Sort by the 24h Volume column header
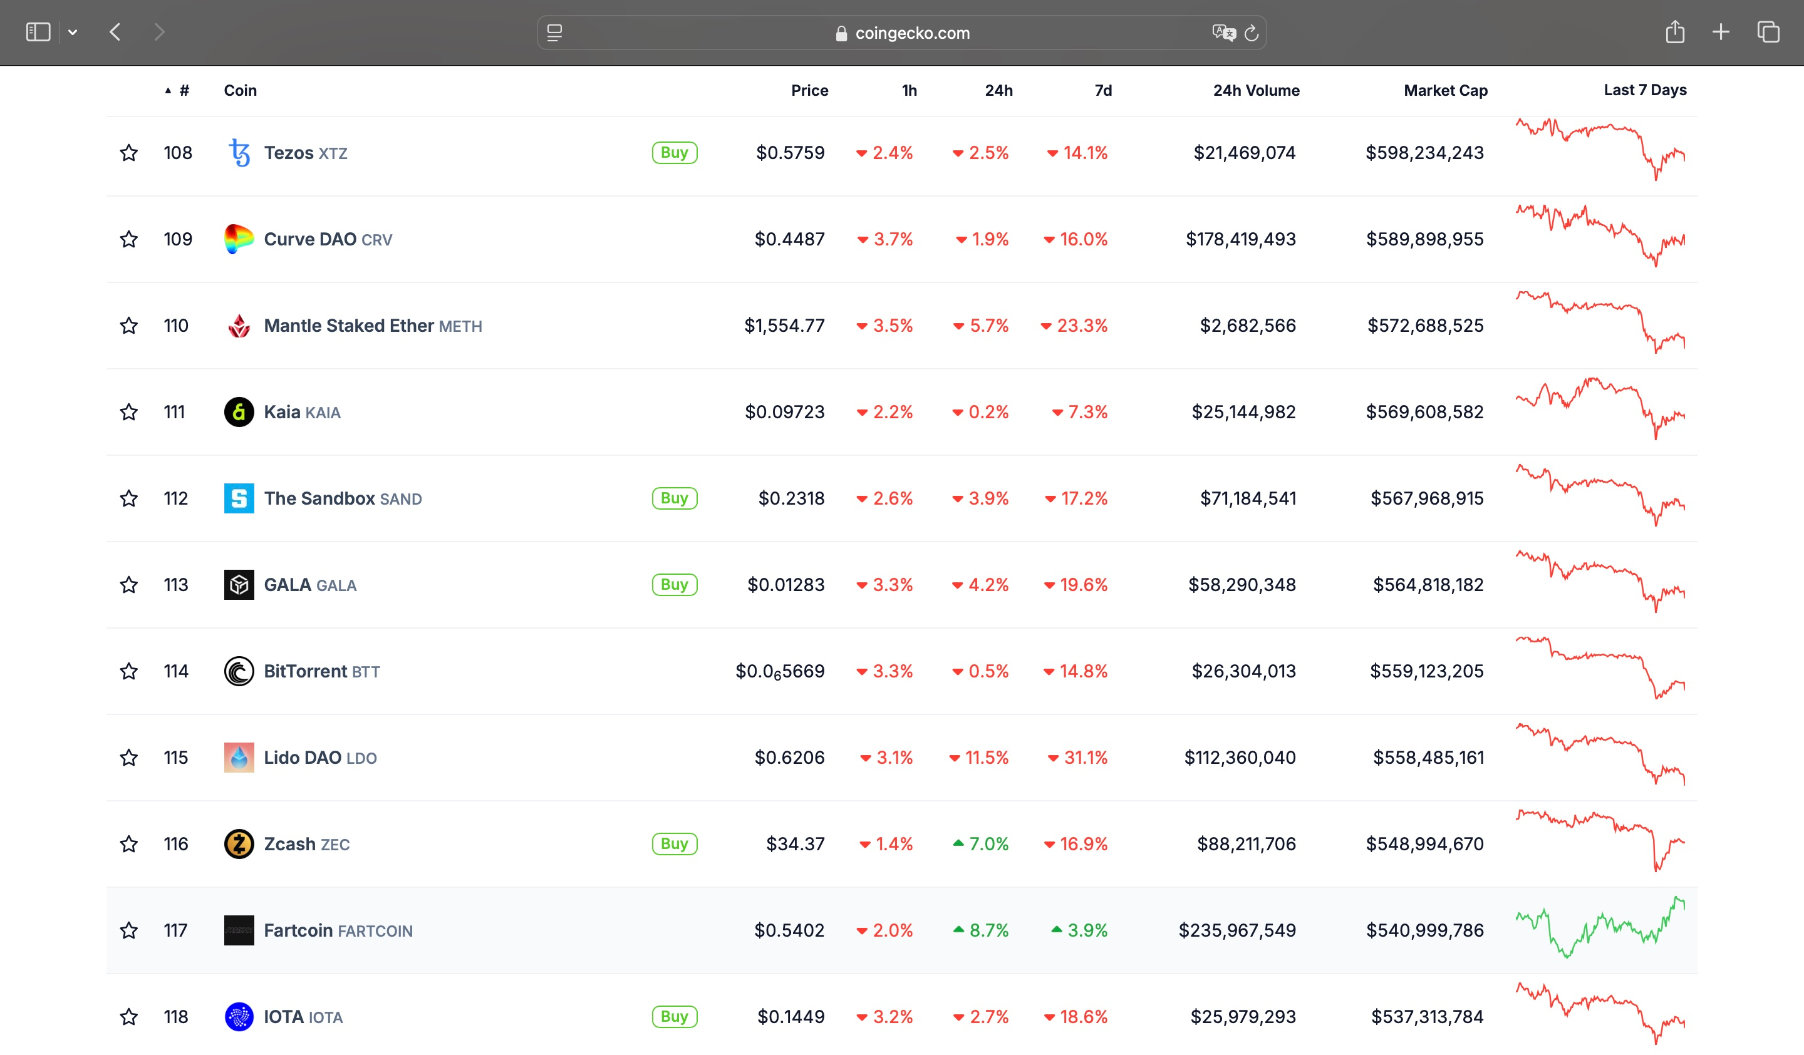1804x1055 pixels. point(1257,90)
